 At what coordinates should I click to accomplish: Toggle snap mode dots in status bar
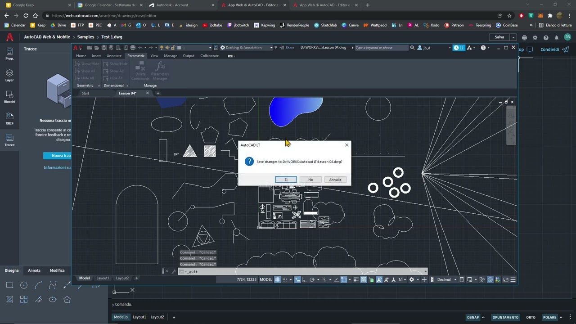(284, 279)
